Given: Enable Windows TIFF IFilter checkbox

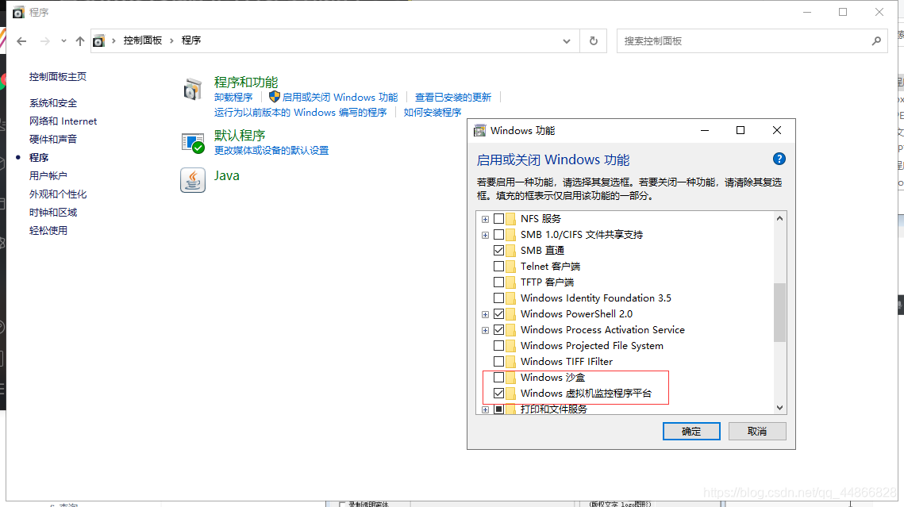Looking at the screenshot, I should point(498,362).
